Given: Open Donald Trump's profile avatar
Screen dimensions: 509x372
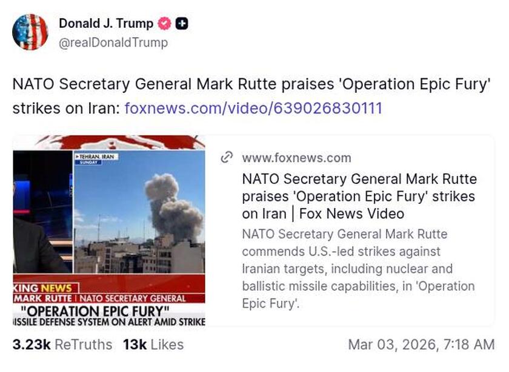Looking at the screenshot, I should (31, 30).
